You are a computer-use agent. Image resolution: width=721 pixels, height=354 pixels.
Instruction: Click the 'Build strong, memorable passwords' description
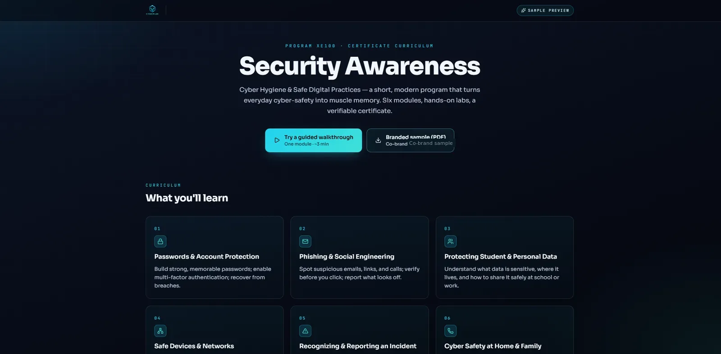click(x=213, y=277)
